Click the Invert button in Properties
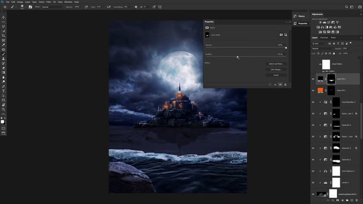Viewport: 363px width, 204px height. click(276, 75)
